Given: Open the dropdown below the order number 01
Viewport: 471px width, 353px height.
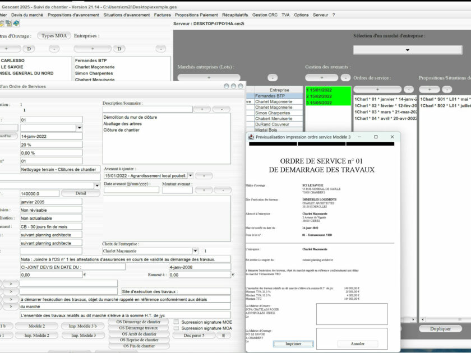Looking at the screenshot, I should click(x=79, y=127).
